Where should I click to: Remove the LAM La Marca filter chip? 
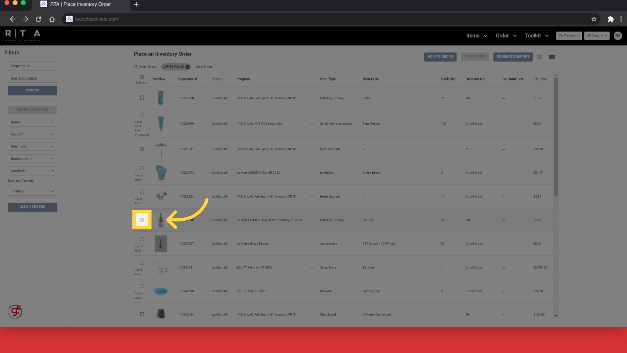click(187, 67)
